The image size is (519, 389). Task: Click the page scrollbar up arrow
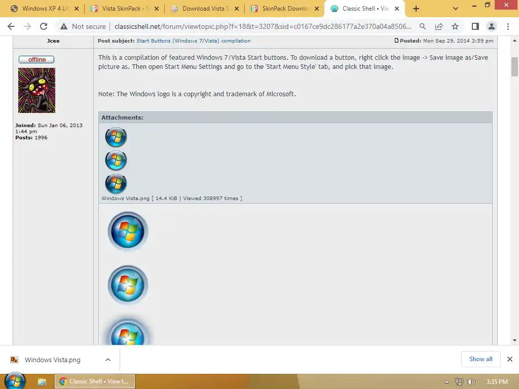[x=514, y=41]
